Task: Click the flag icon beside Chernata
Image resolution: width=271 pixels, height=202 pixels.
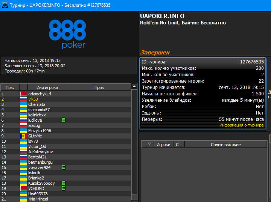Action: [23, 104]
